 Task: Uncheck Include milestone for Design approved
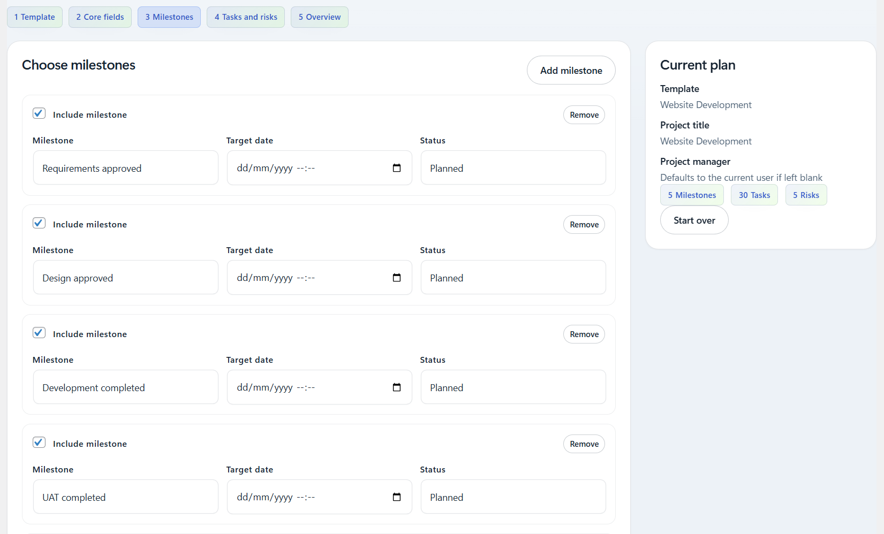39,223
